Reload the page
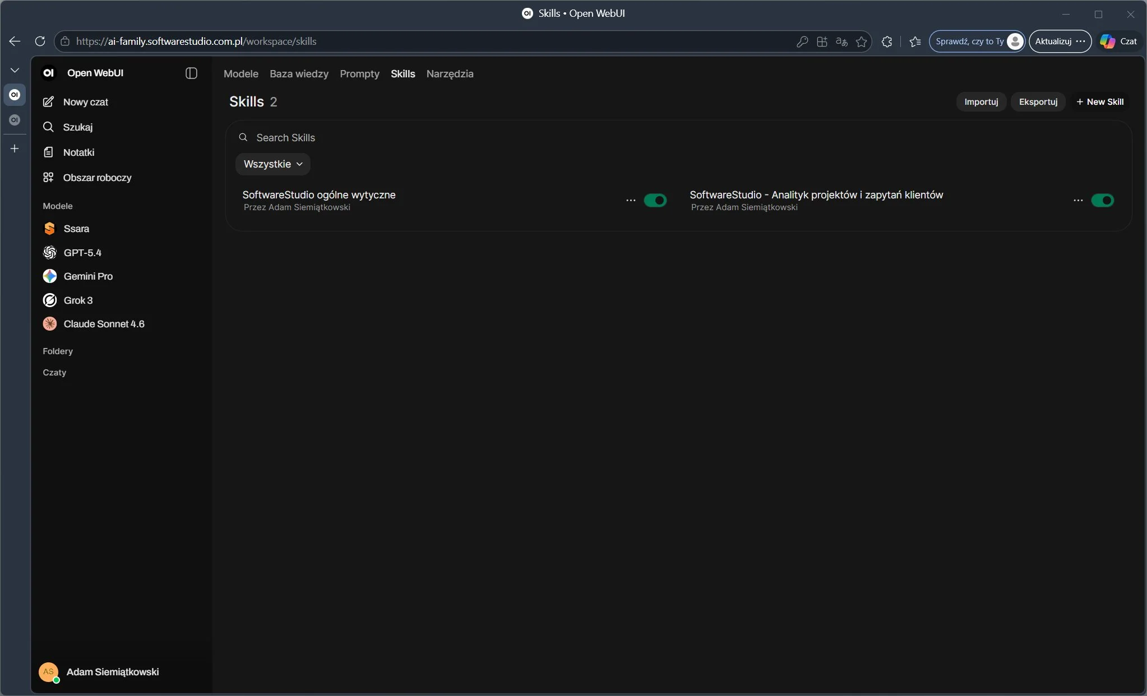 [x=40, y=41]
